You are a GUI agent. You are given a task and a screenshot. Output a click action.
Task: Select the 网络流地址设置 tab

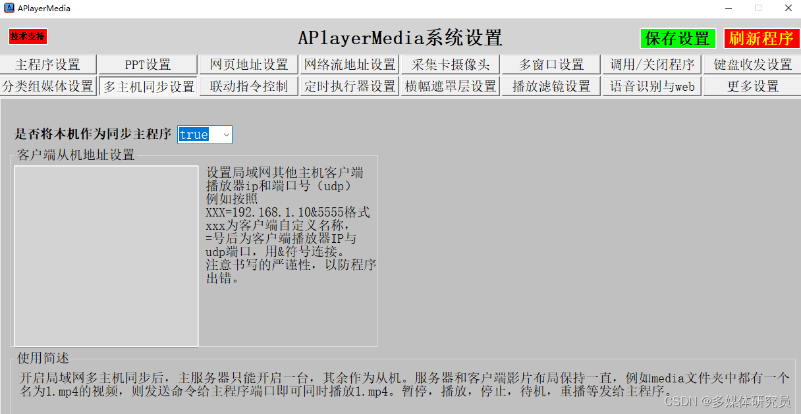tap(350, 65)
